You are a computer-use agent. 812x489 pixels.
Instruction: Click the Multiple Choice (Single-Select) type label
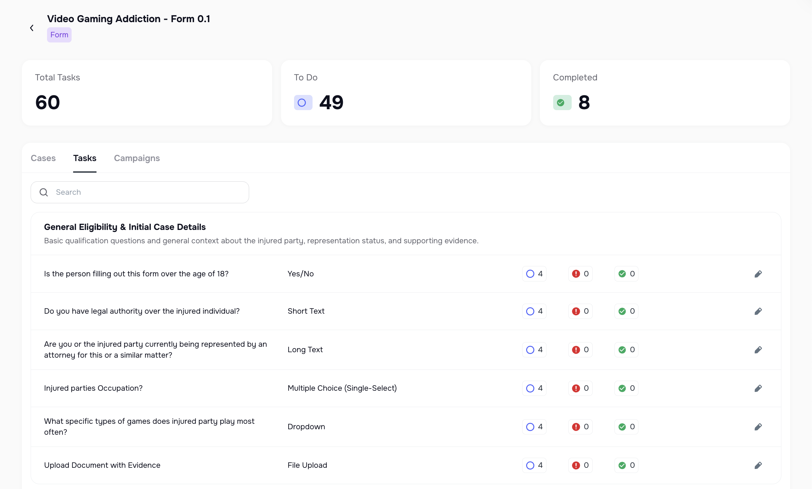tap(342, 388)
